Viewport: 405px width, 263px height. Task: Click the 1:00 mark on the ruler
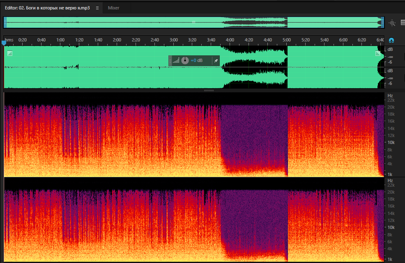pyautogui.click(x=60, y=40)
